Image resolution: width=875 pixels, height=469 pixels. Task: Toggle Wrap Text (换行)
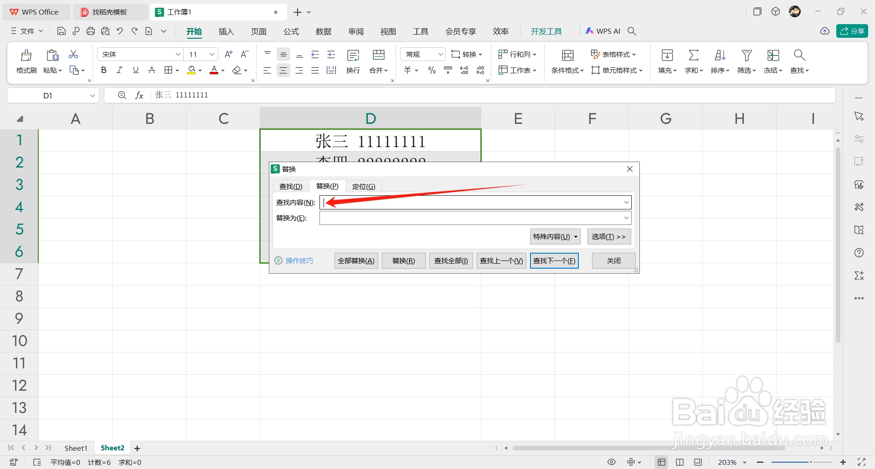[x=353, y=61]
